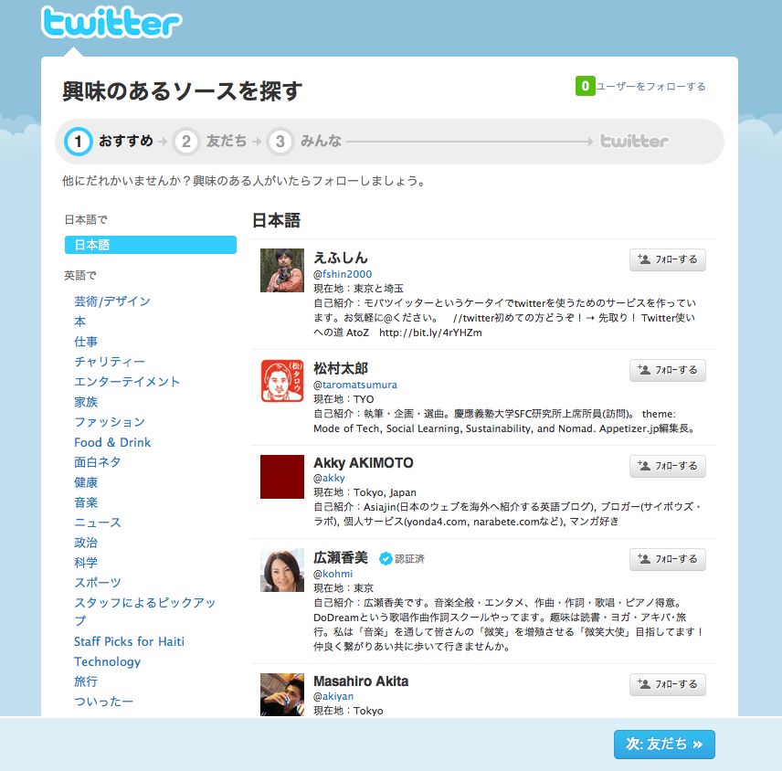Open Staff Picks for Haiti category

pos(129,641)
